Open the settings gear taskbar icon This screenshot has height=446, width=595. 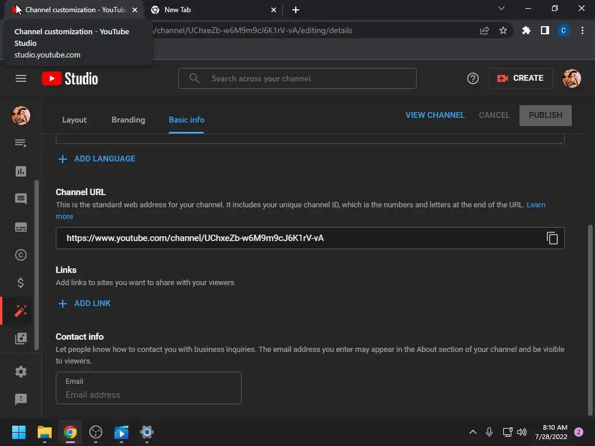tap(147, 432)
